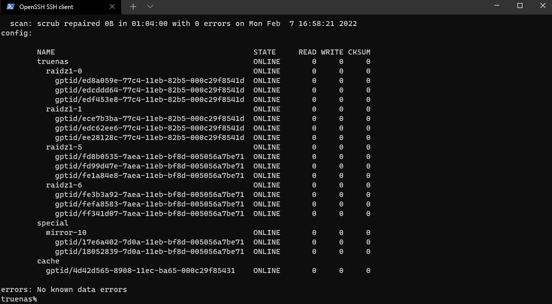Click the truenas% command prompt line

click(x=19, y=299)
